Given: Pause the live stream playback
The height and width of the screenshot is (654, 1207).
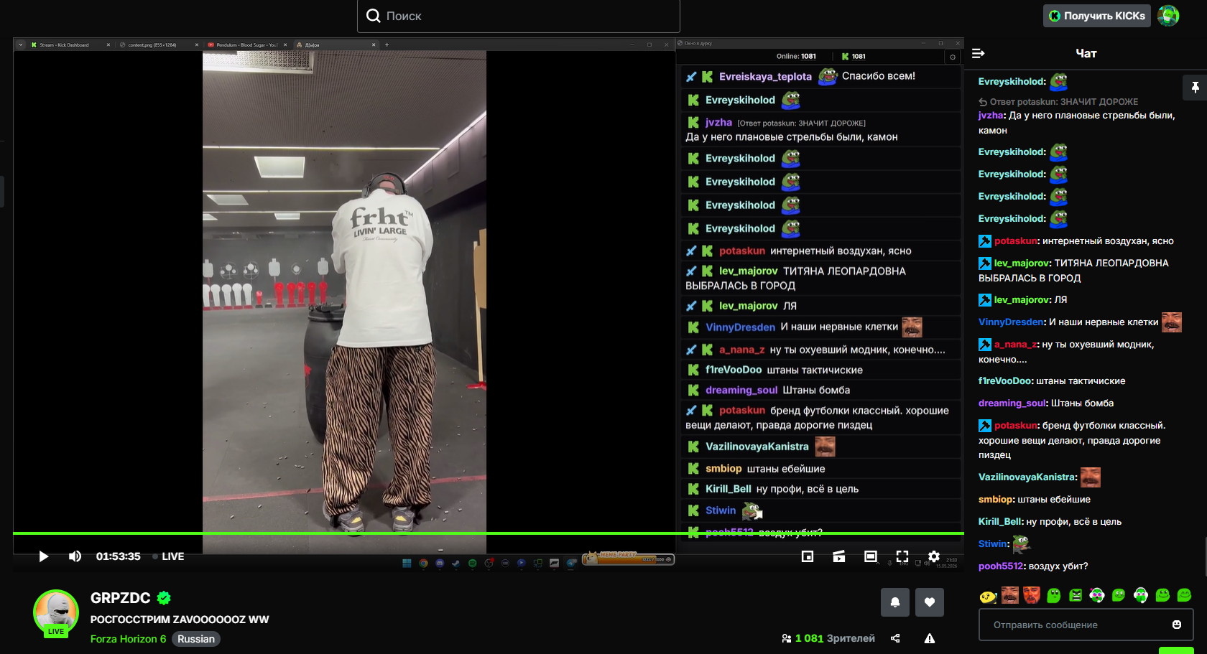Looking at the screenshot, I should pyautogui.click(x=43, y=556).
